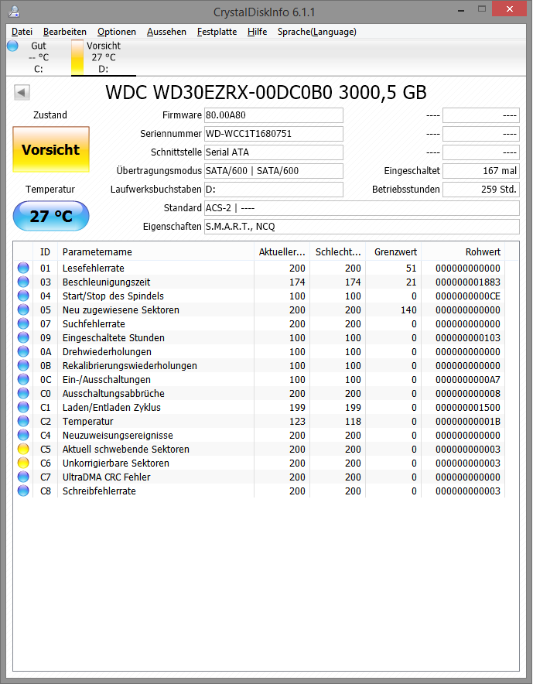Viewport: 533px width, 684px height.
Task: Click yellow warning orb for Aktuell schwebende Sektoren
Action: coord(23,449)
